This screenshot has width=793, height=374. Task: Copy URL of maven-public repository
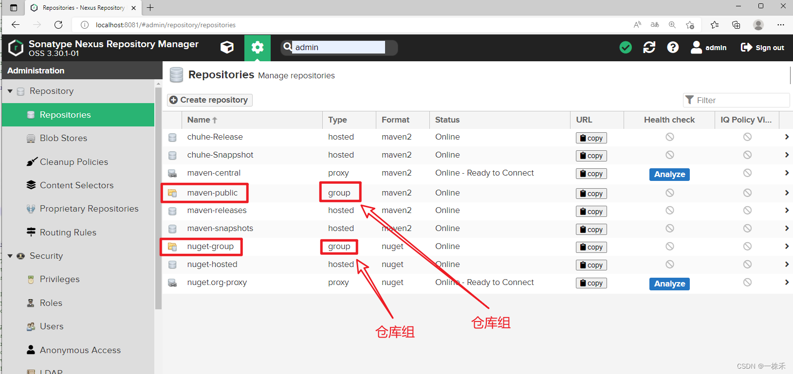pos(591,194)
